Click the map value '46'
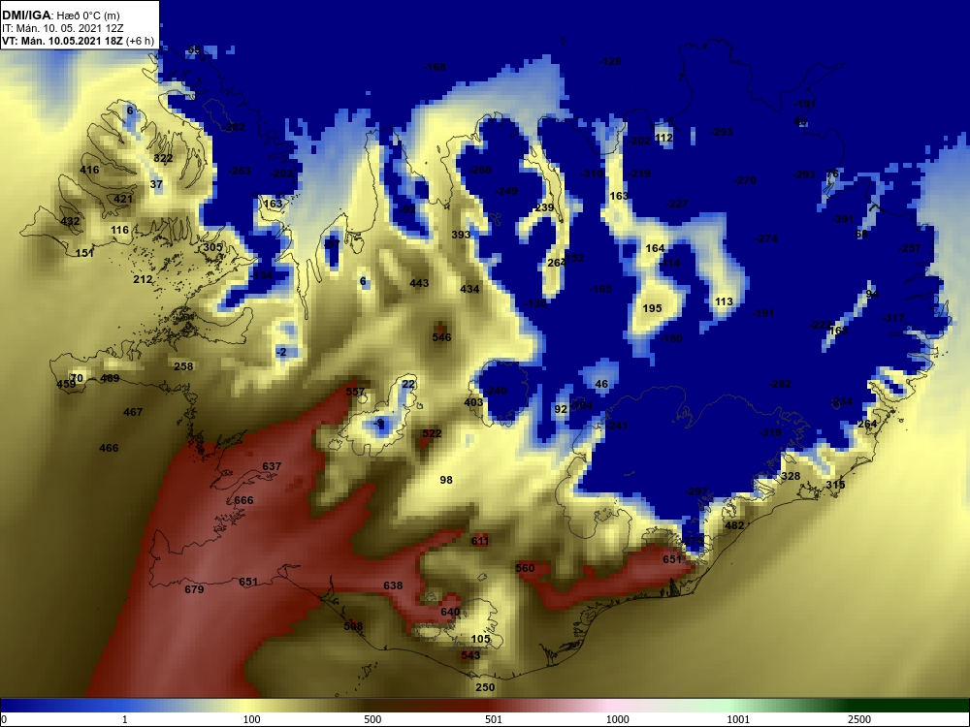The height and width of the screenshot is (727, 970). pos(601,385)
